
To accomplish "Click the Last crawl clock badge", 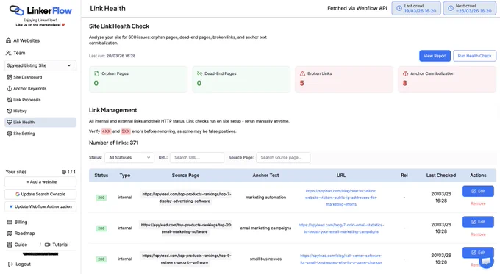I will 416,8.
